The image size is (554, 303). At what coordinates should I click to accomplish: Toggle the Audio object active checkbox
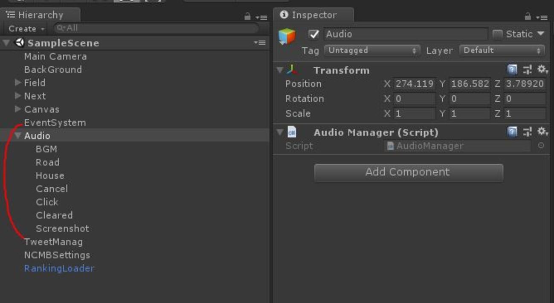point(314,34)
